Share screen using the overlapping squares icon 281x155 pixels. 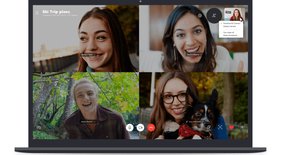(x=209, y=127)
